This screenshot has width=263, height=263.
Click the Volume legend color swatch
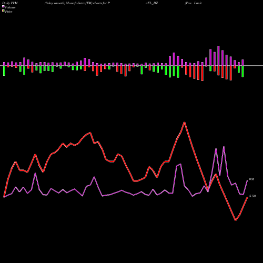3,6
